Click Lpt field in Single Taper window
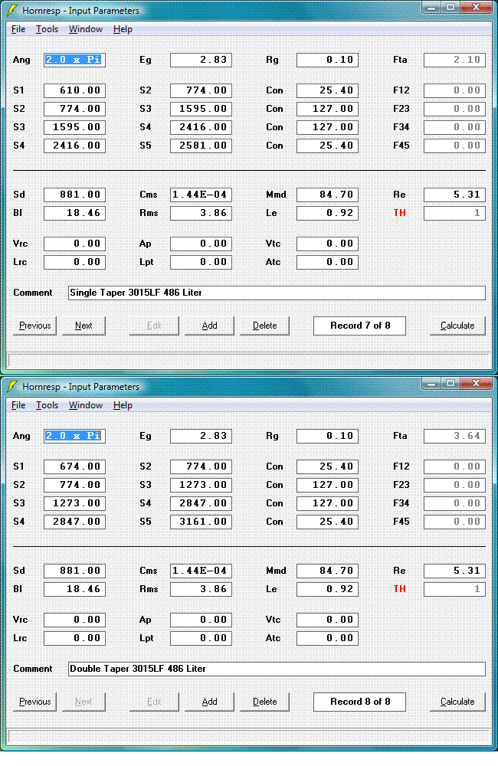This screenshot has height=766, width=498. pyautogui.click(x=201, y=262)
